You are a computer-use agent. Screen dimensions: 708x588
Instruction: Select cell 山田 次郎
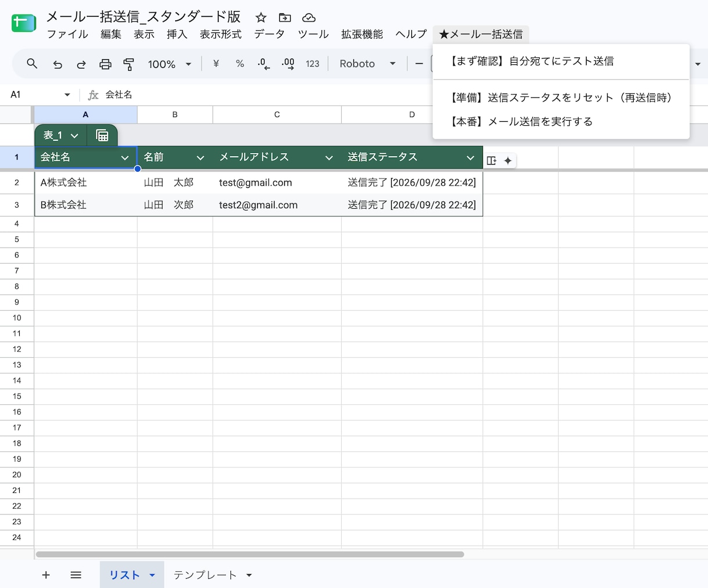click(x=175, y=205)
